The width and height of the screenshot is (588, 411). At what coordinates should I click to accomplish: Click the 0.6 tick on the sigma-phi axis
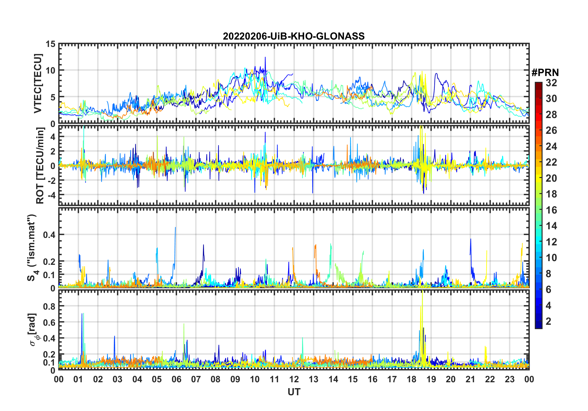point(49,322)
